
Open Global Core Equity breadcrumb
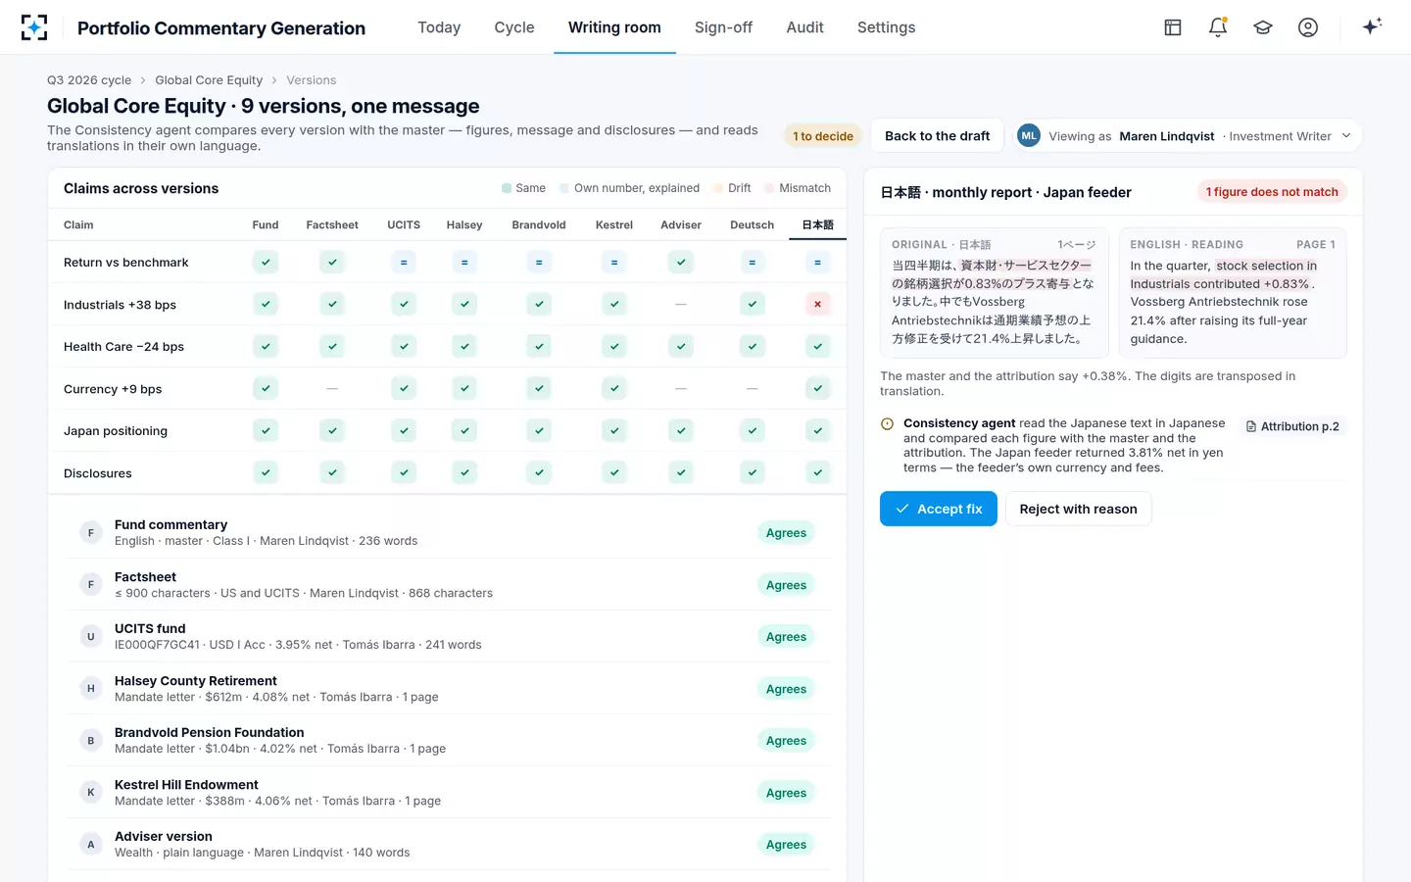pyautogui.click(x=209, y=80)
